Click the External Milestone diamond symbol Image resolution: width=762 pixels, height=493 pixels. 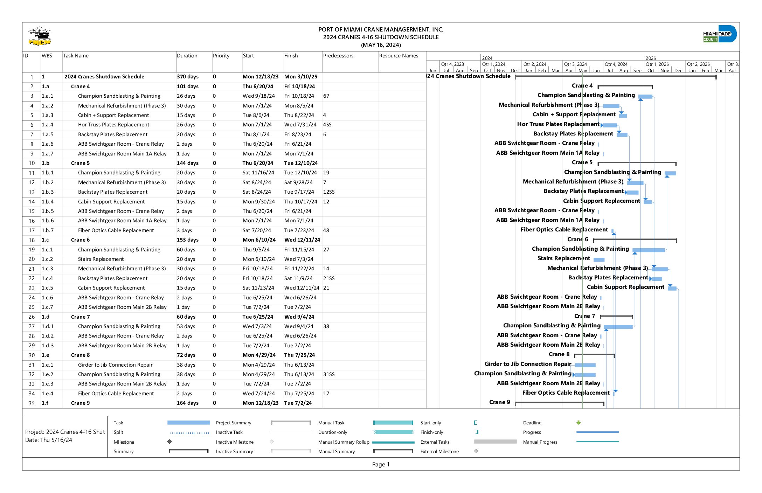pyautogui.click(x=476, y=451)
